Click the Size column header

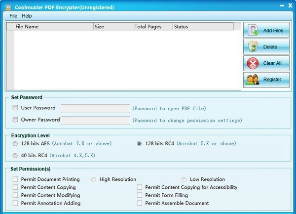coord(113,27)
